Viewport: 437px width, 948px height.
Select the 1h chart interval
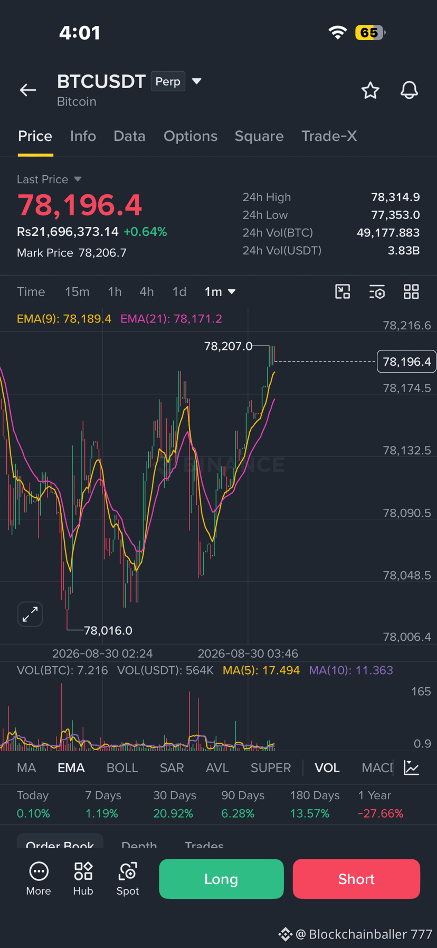[115, 292]
